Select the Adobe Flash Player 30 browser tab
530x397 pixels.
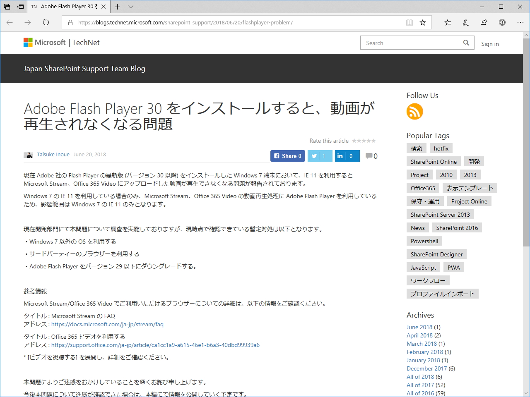click(66, 7)
